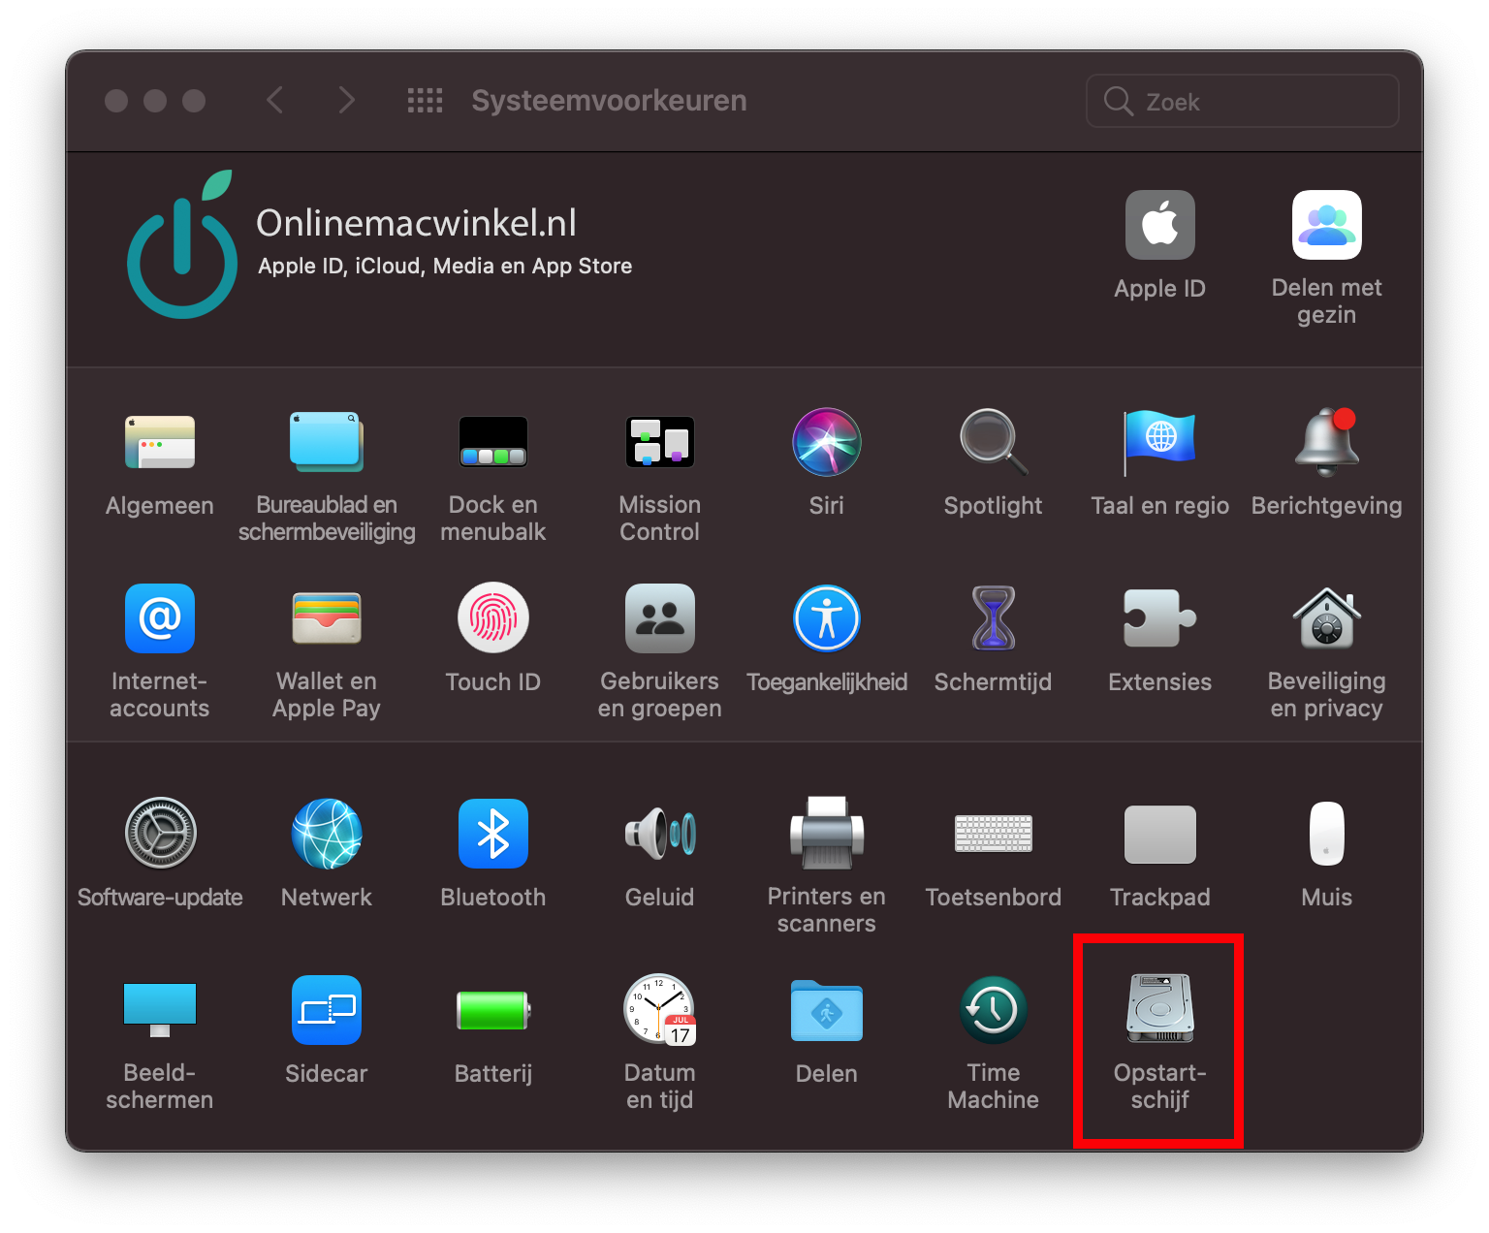This screenshot has height=1233, width=1489.
Task: Click 'Apple ID, iCloud, Media en App Store' text
Action: (445, 266)
